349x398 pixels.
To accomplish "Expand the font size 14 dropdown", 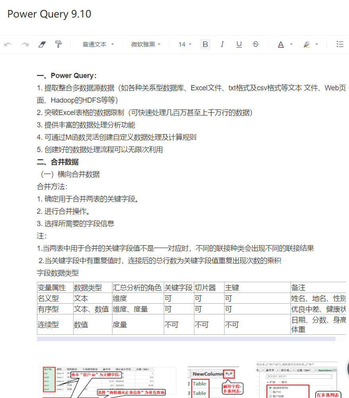I will 185,45.
